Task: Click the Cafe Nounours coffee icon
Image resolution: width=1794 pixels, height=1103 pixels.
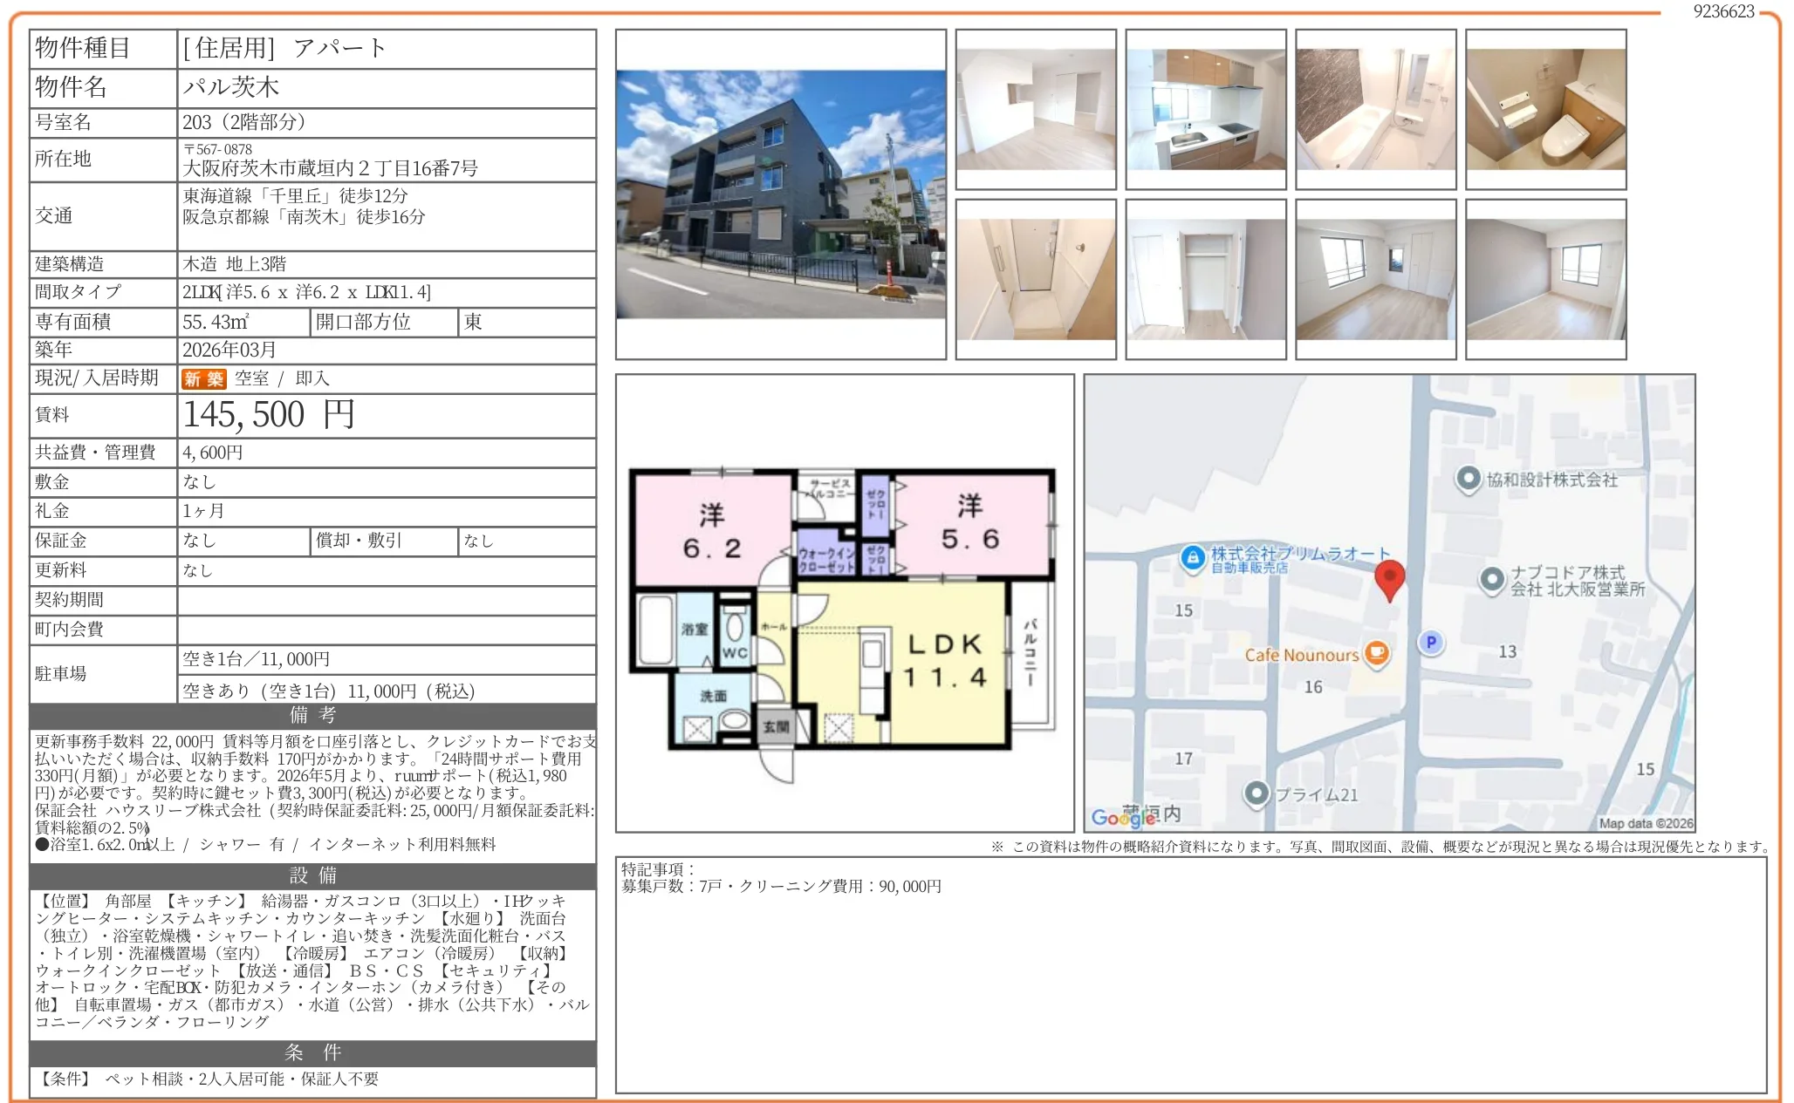Action: [1376, 653]
